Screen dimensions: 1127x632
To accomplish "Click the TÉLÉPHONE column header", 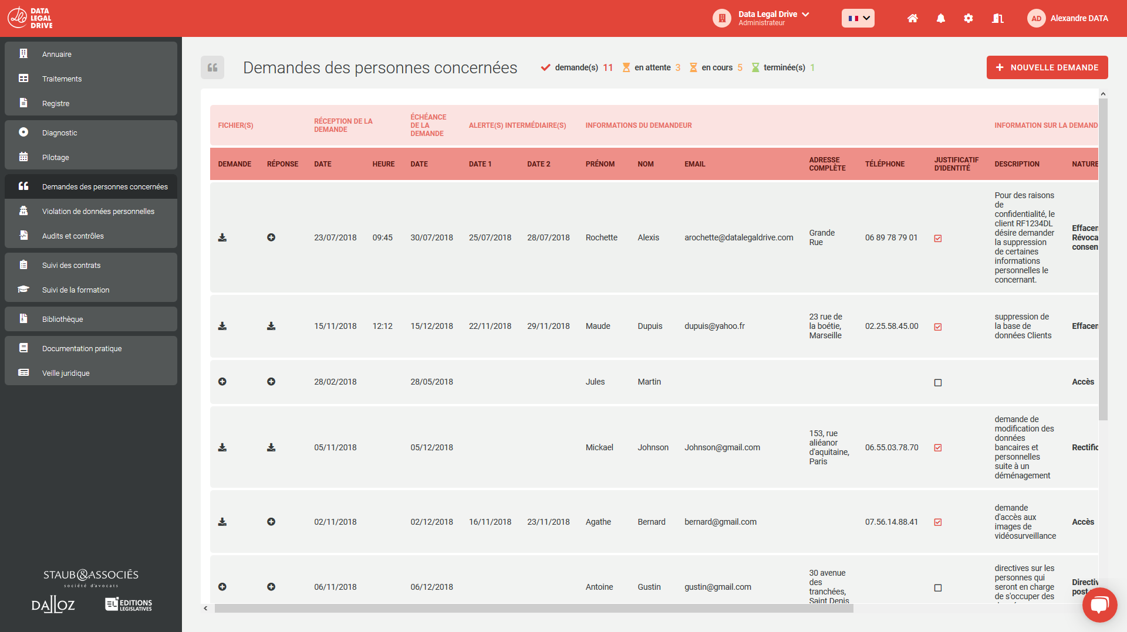I will pyautogui.click(x=885, y=164).
